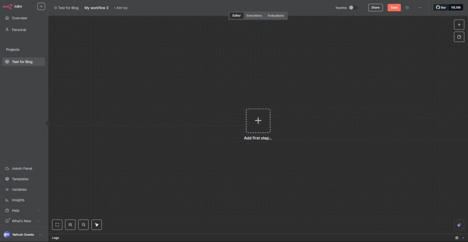
Task: Fit canvas to view icon
Action: [57, 225]
